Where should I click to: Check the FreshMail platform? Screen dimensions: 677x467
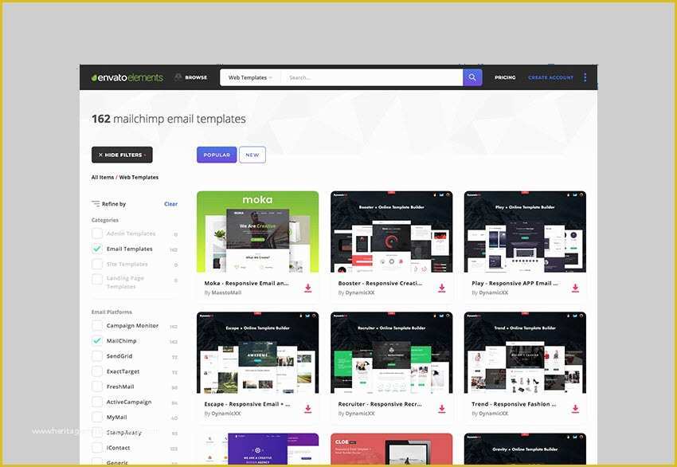click(x=97, y=387)
